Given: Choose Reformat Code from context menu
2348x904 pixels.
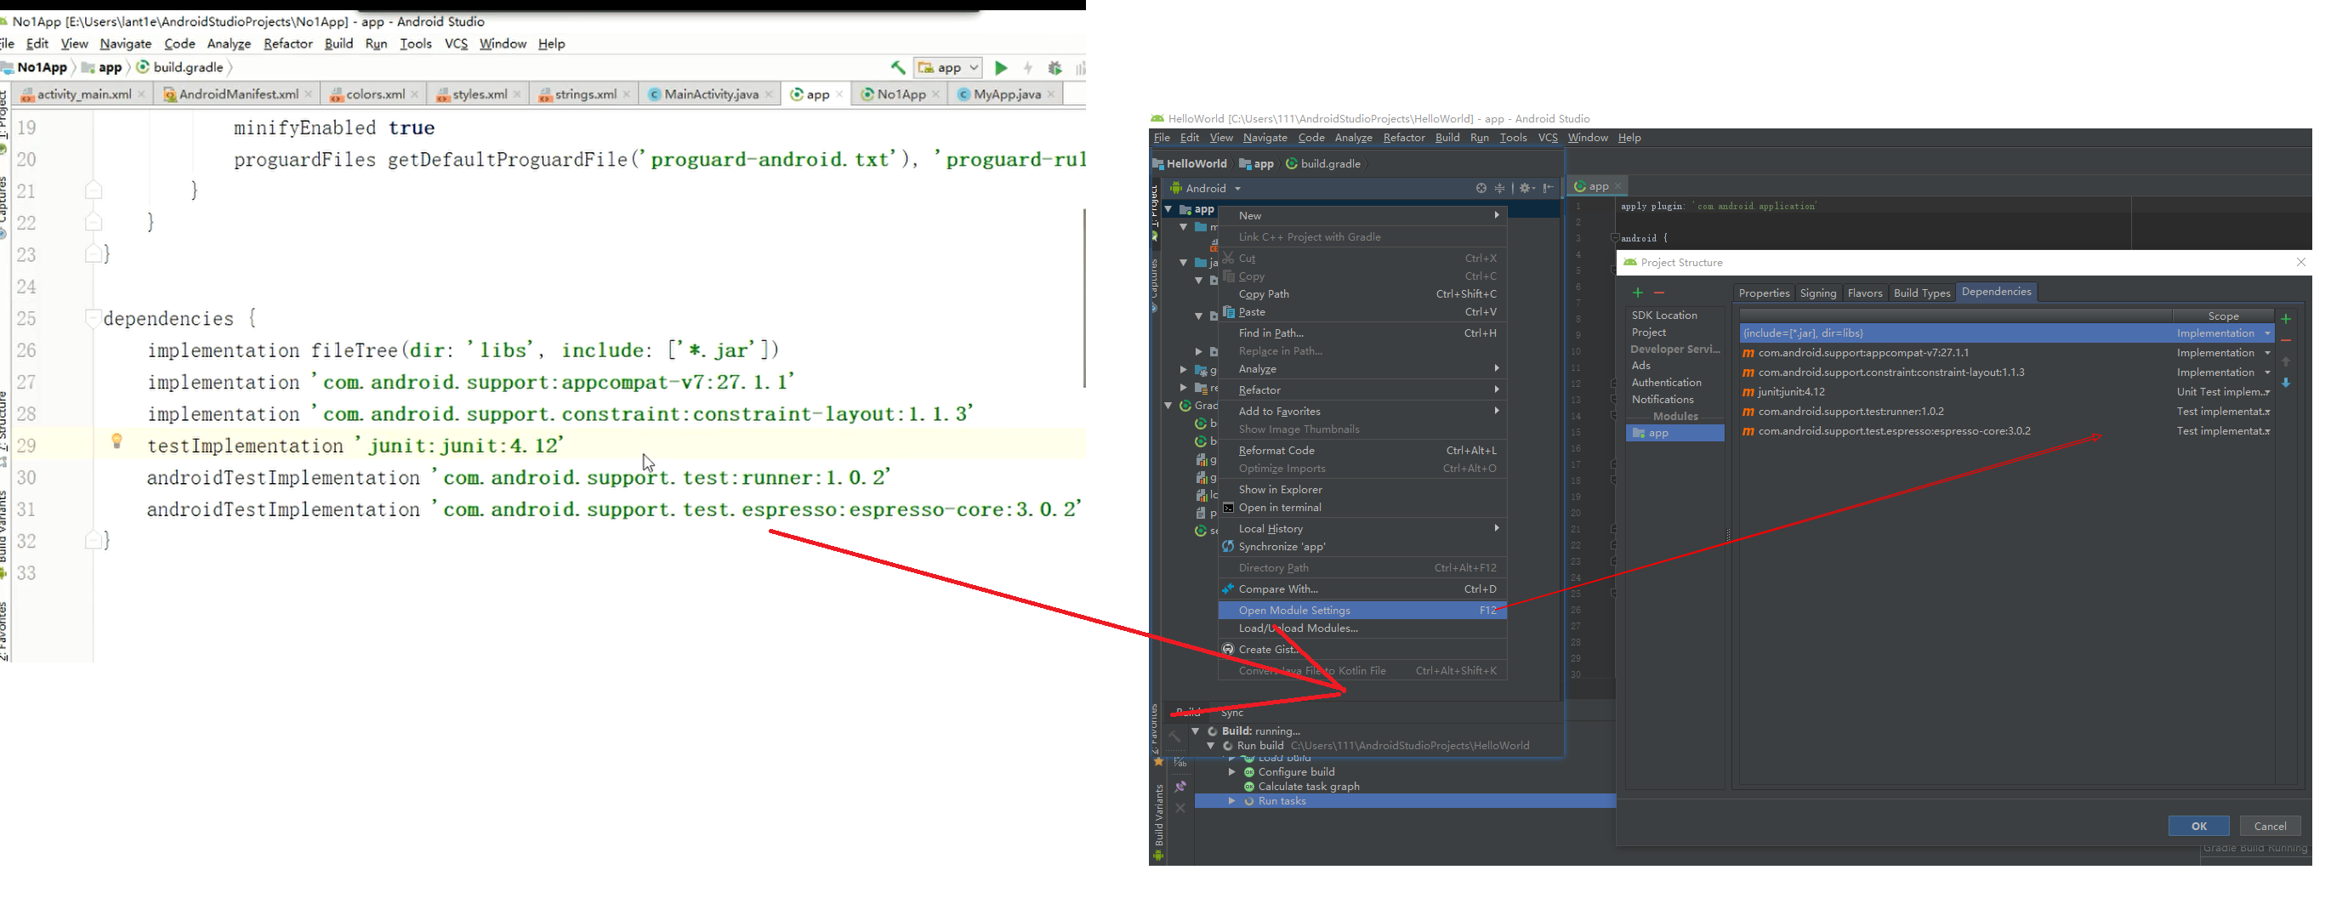Looking at the screenshot, I should 1362,450.
